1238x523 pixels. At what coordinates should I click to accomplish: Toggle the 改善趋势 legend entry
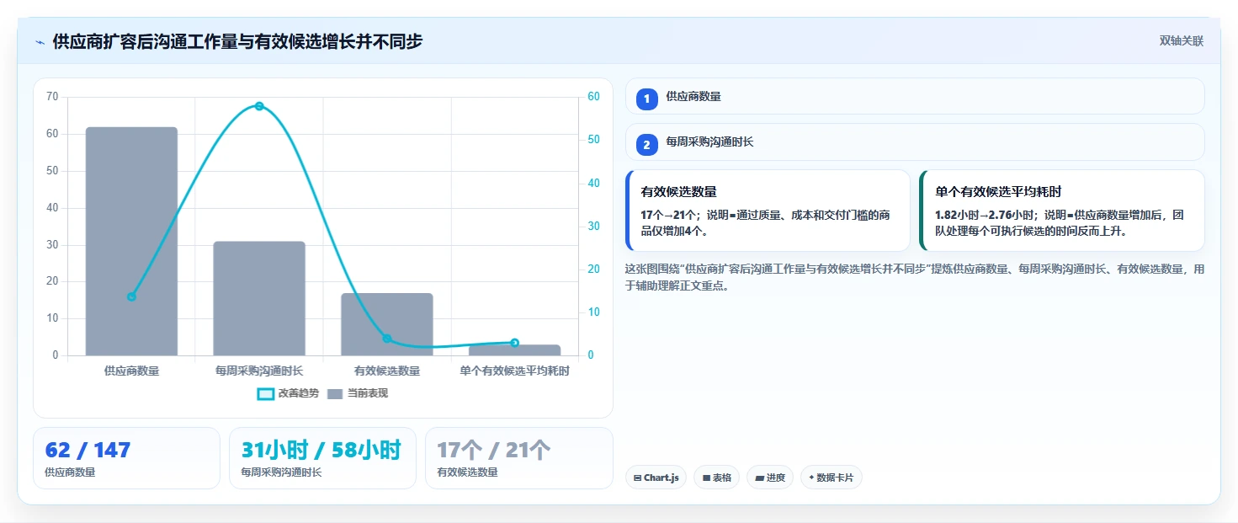point(288,393)
